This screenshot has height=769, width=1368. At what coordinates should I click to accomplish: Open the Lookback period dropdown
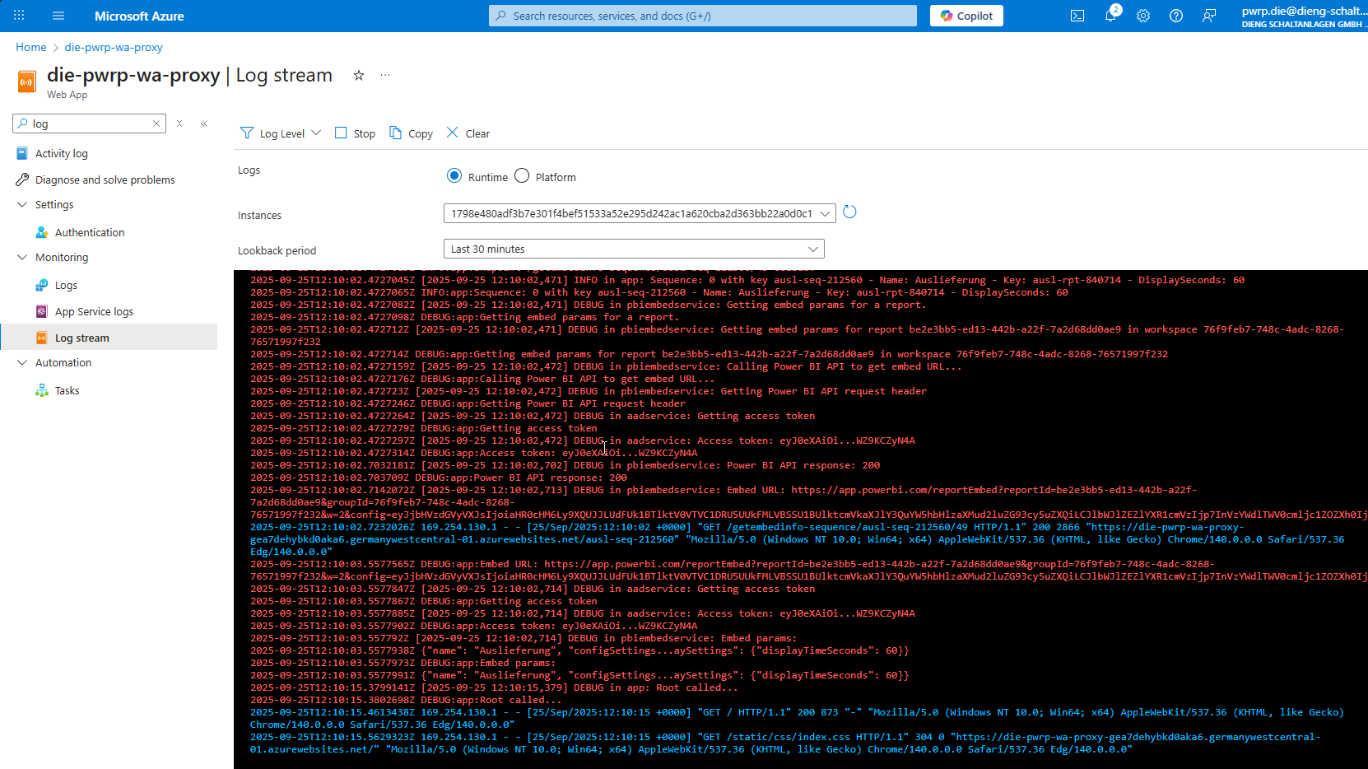click(x=634, y=249)
